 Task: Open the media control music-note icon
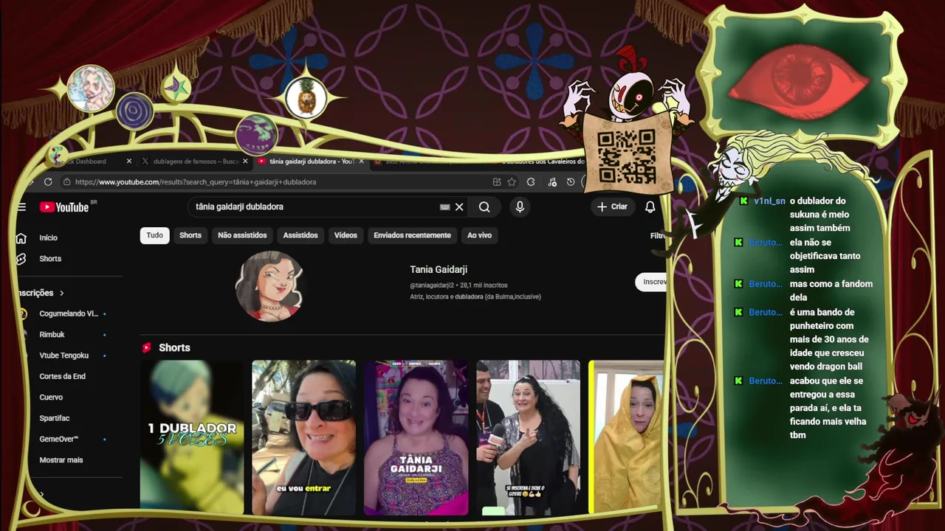[x=552, y=182]
